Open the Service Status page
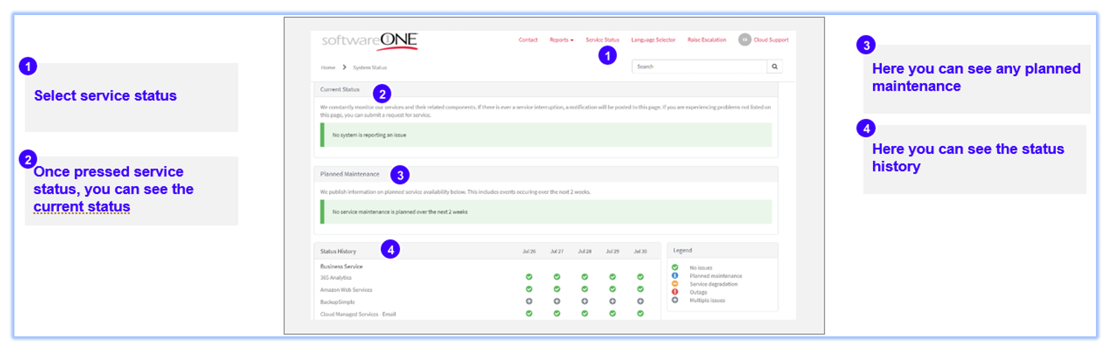 pyautogui.click(x=602, y=40)
